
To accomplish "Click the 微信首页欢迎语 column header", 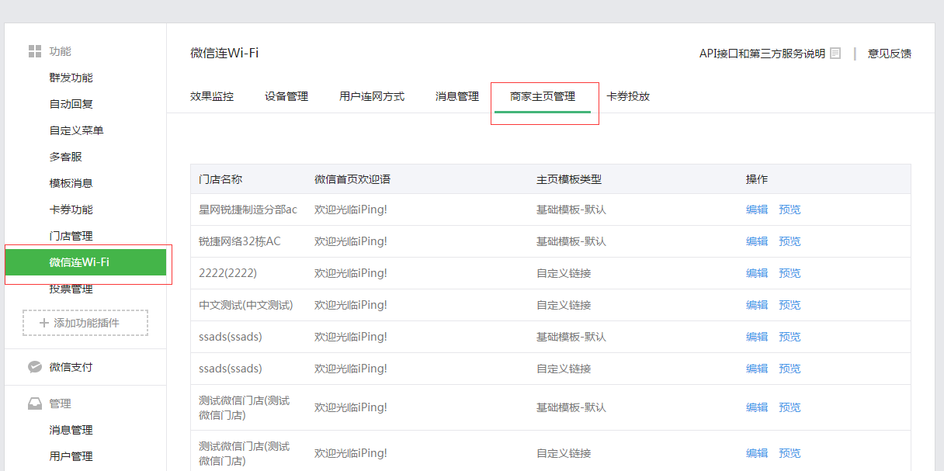I will (x=352, y=179).
